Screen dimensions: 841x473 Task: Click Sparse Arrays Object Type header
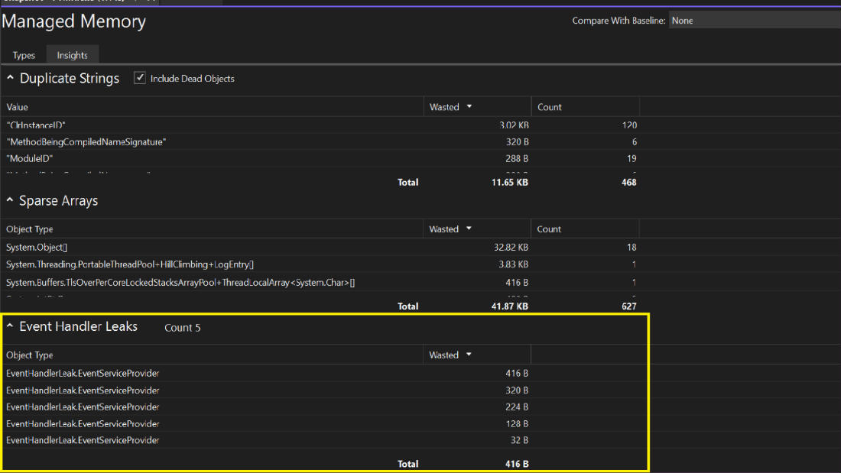[212, 229]
